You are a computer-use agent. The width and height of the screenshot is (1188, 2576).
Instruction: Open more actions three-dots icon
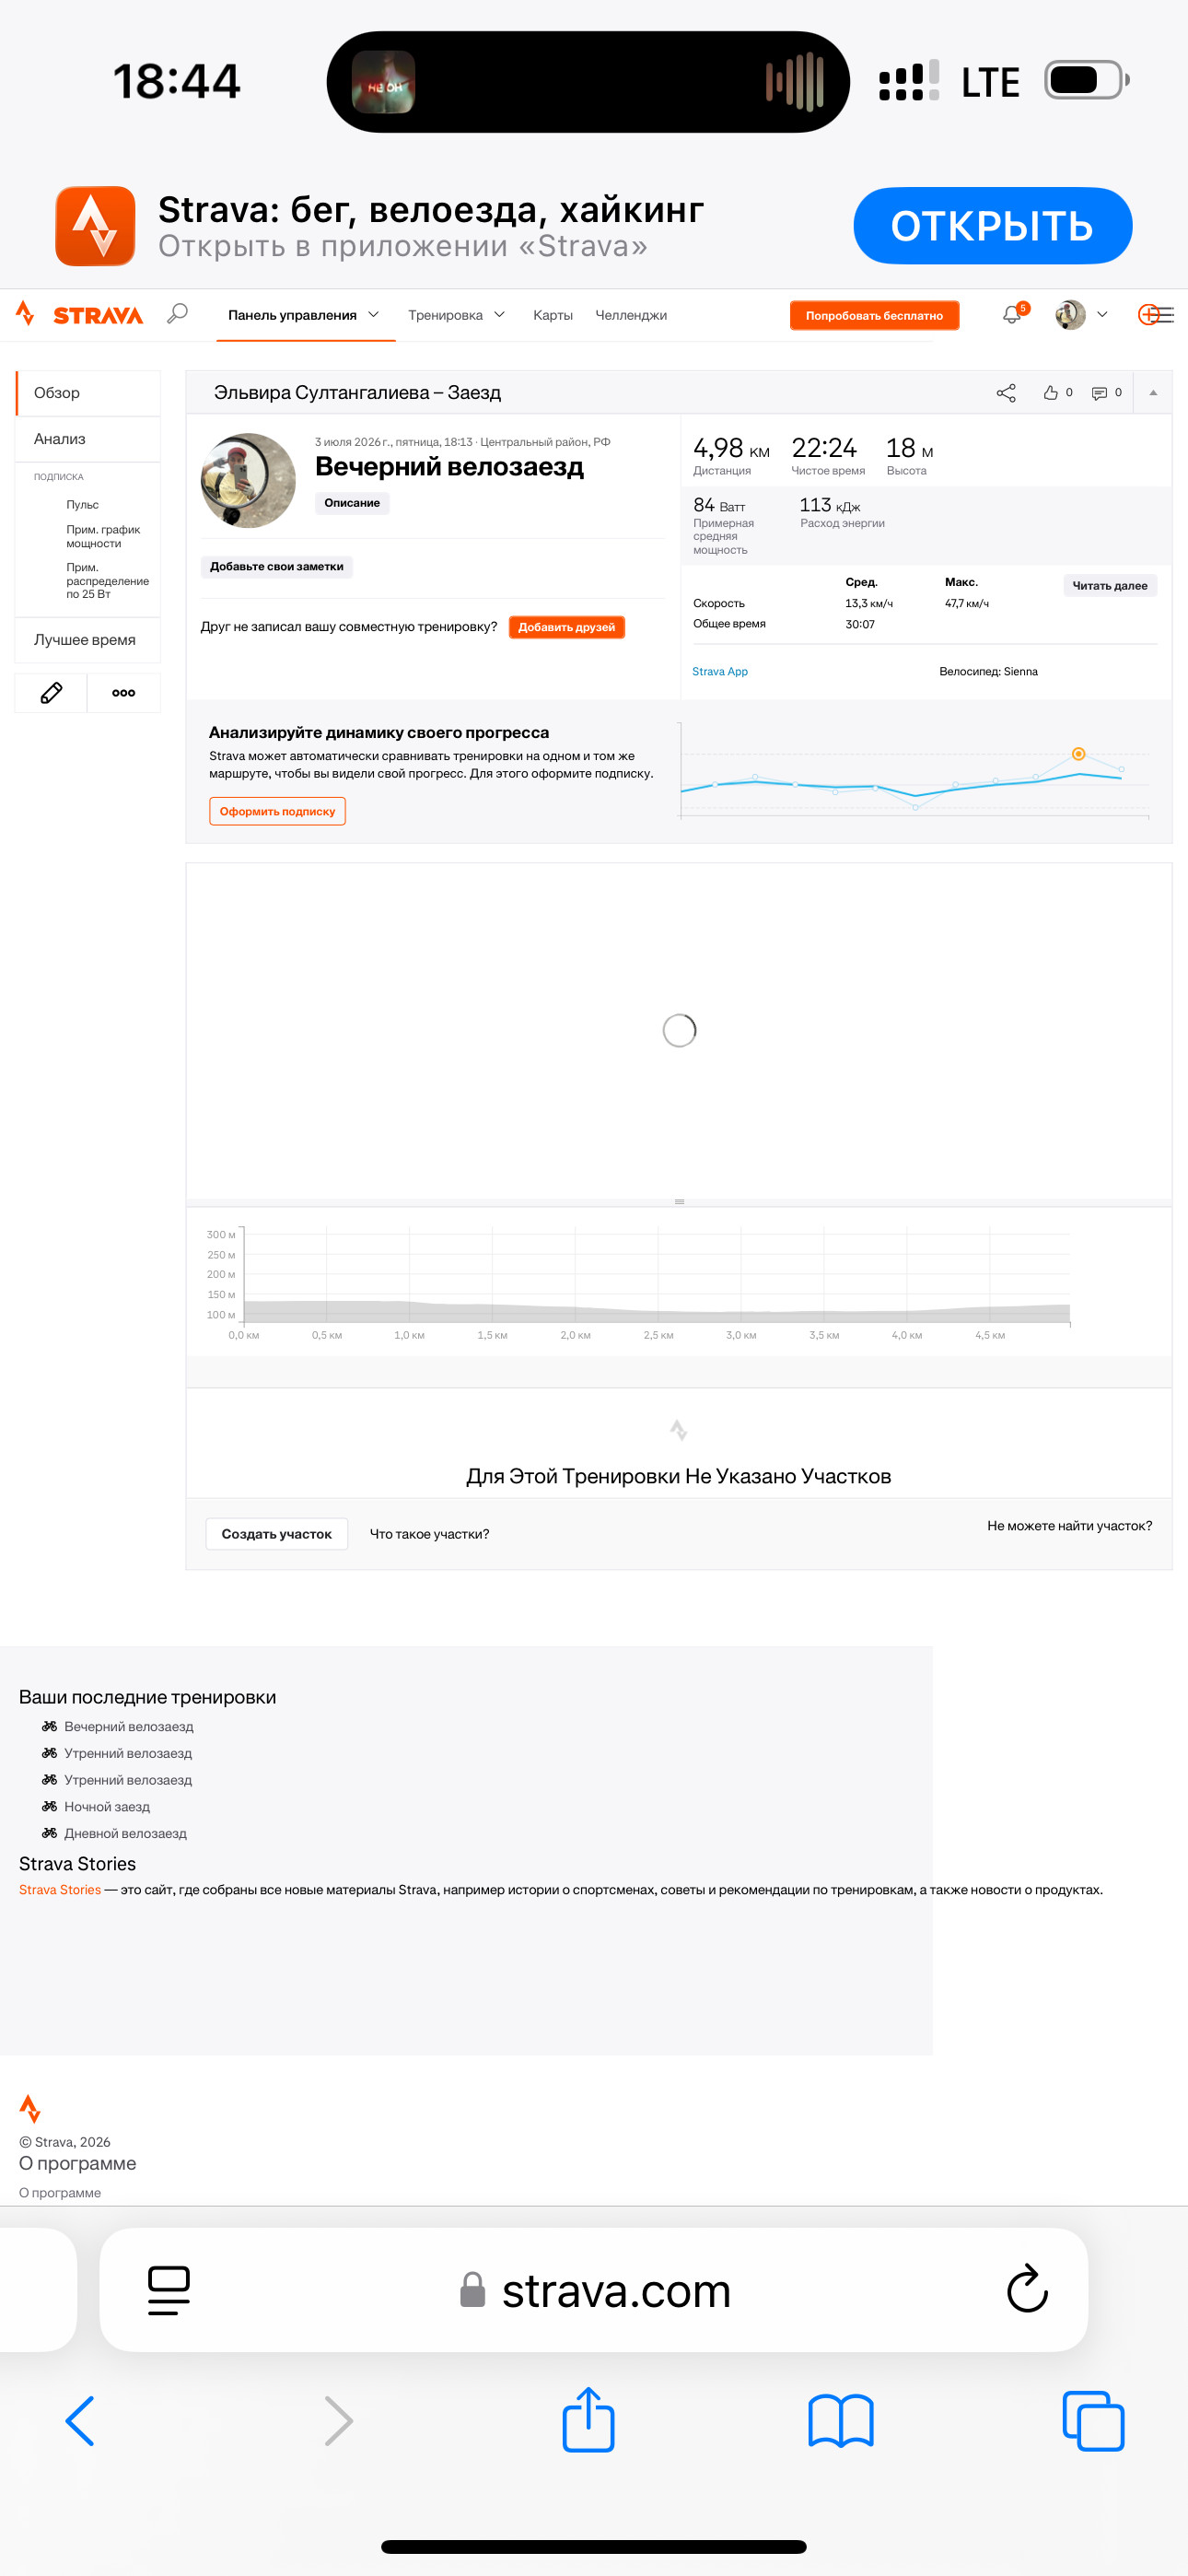click(x=124, y=692)
